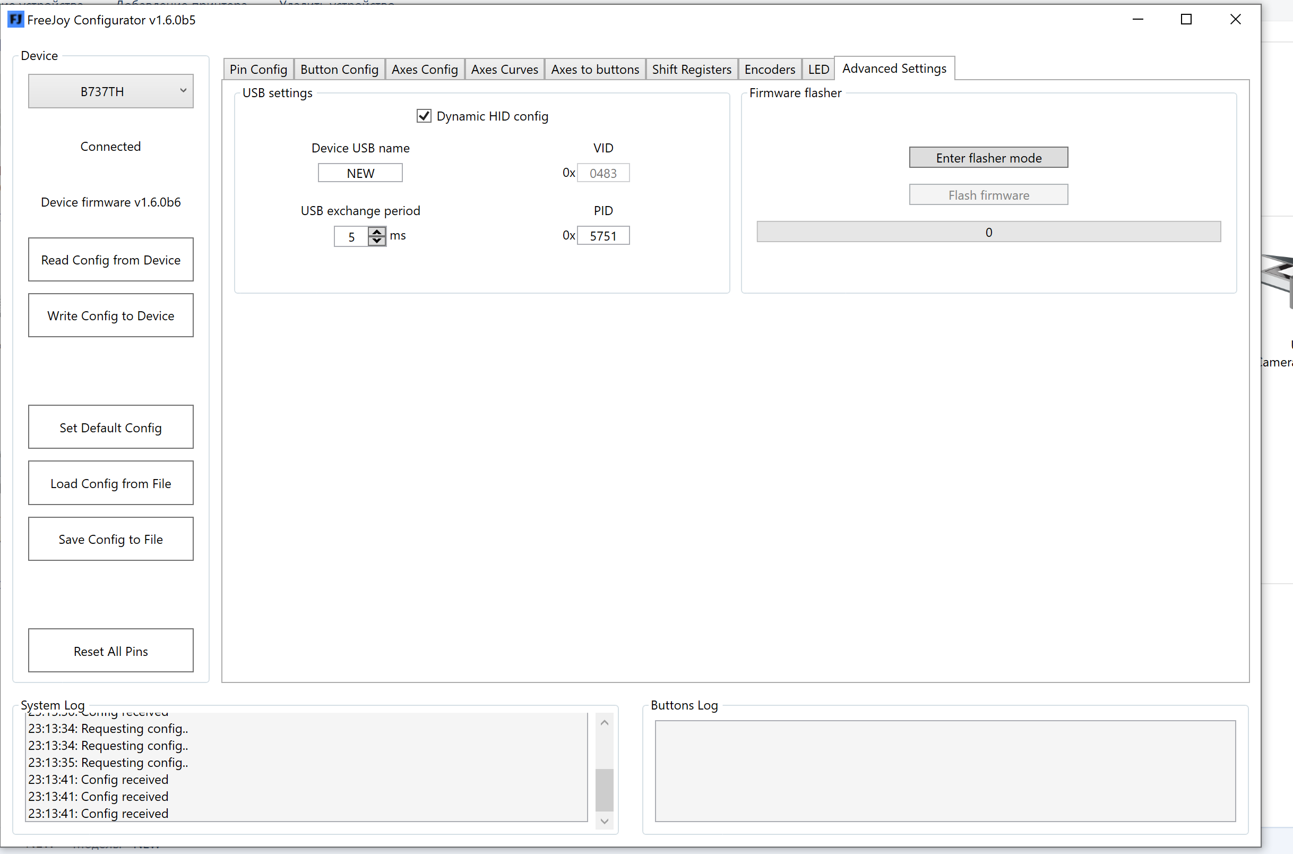Click the Advanced Settings tab

[895, 68]
